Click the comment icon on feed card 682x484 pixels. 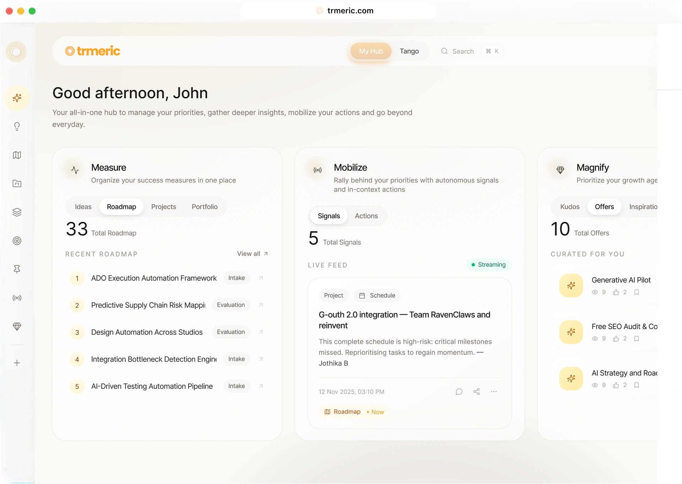coord(459,392)
